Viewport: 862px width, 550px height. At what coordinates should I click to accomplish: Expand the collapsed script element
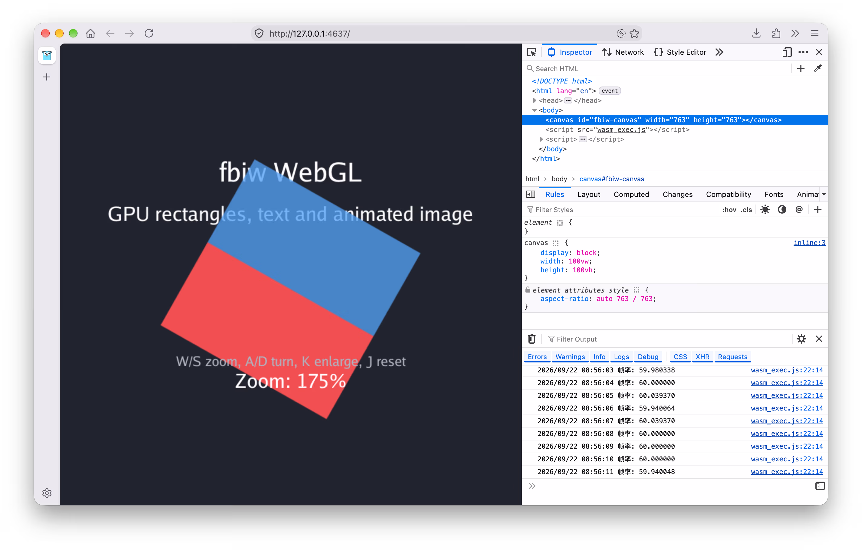point(541,139)
